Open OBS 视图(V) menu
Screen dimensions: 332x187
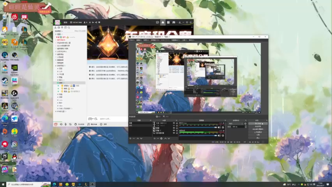pyautogui.click(x=146, y=40)
